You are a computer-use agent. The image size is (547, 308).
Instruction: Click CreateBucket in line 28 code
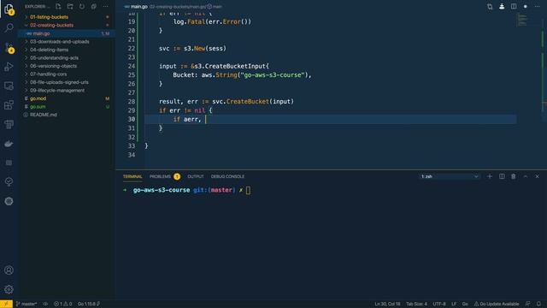(x=248, y=101)
